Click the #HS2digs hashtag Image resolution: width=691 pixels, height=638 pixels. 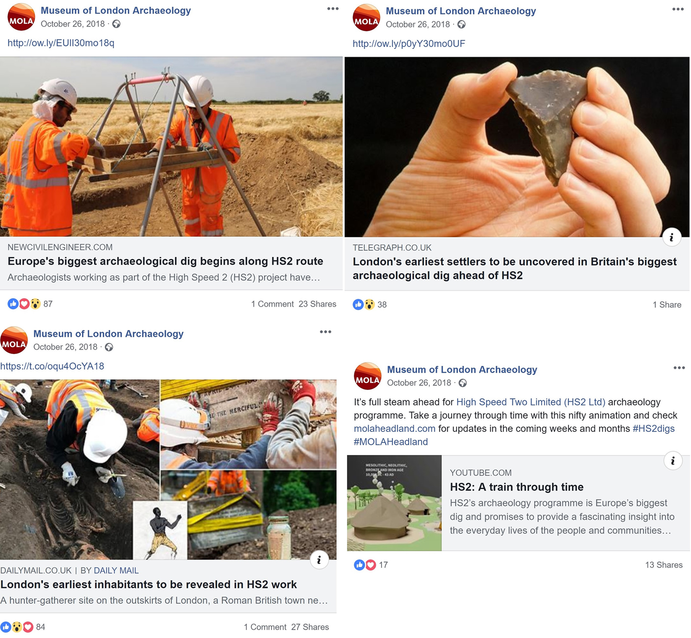tap(653, 428)
